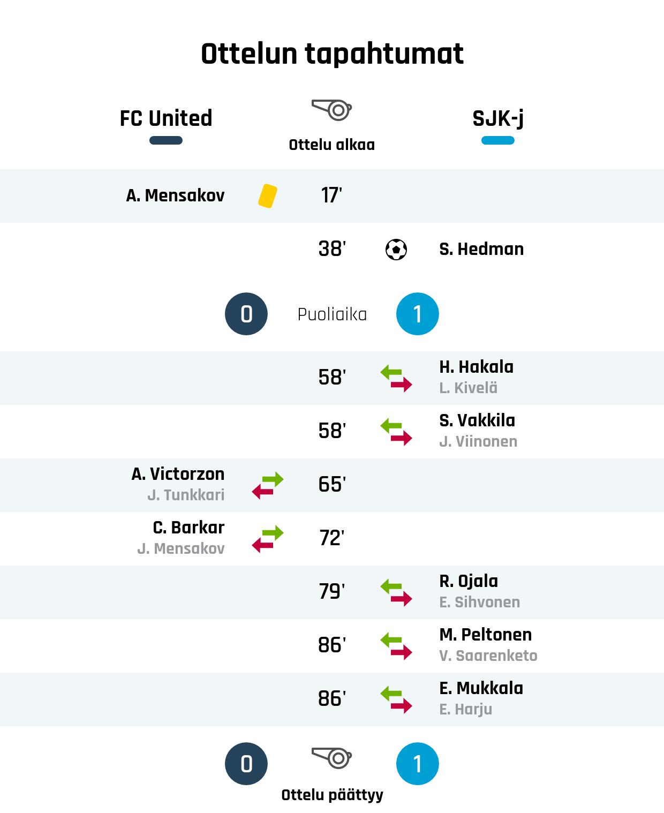Click substitution arrows beside H. Hakala

[x=396, y=378]
